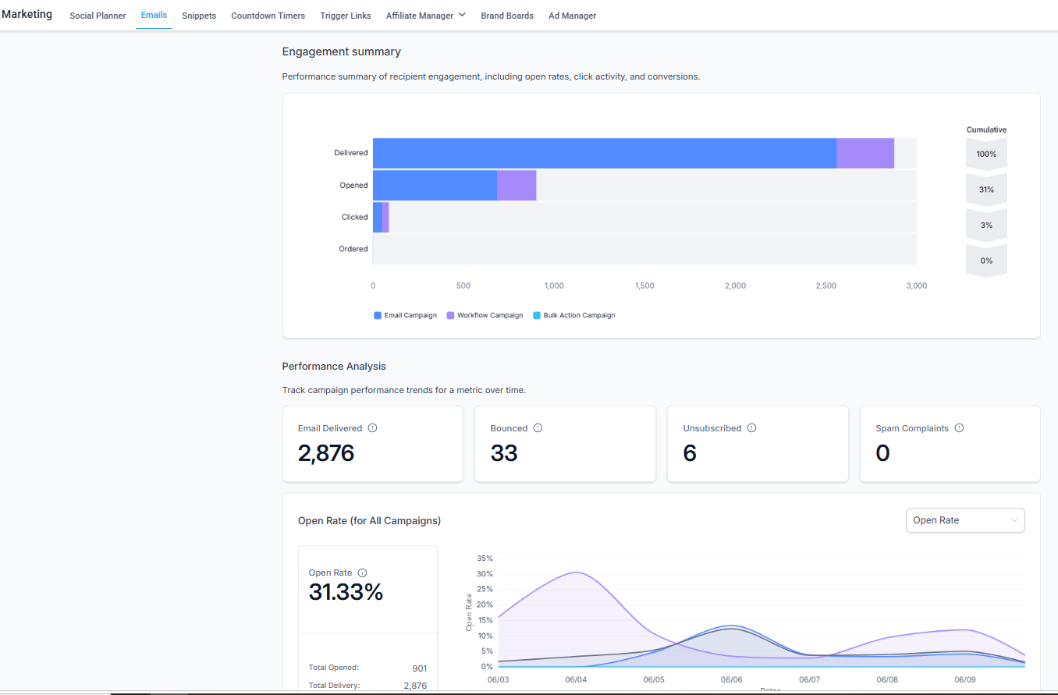Screen dimensions: 1058x695
Task: Click the Performance Analysis heading
Action: (334, 366)
